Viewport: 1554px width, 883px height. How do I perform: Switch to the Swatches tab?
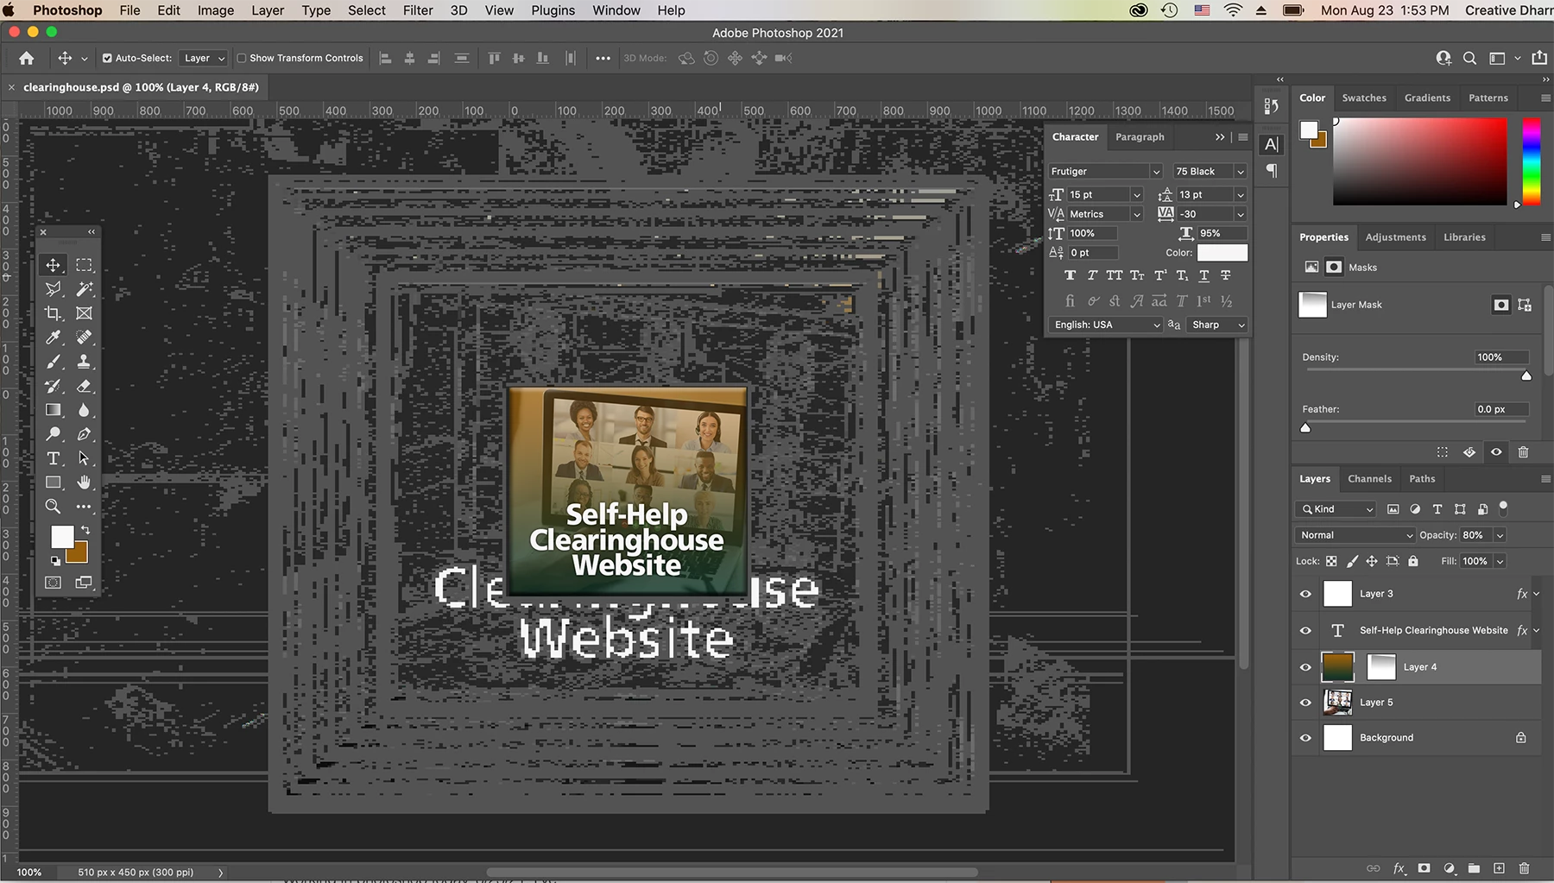coord(1364,98)
